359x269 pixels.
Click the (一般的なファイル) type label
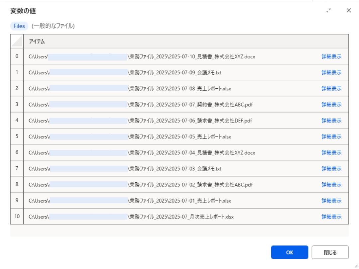coord(53,26)
